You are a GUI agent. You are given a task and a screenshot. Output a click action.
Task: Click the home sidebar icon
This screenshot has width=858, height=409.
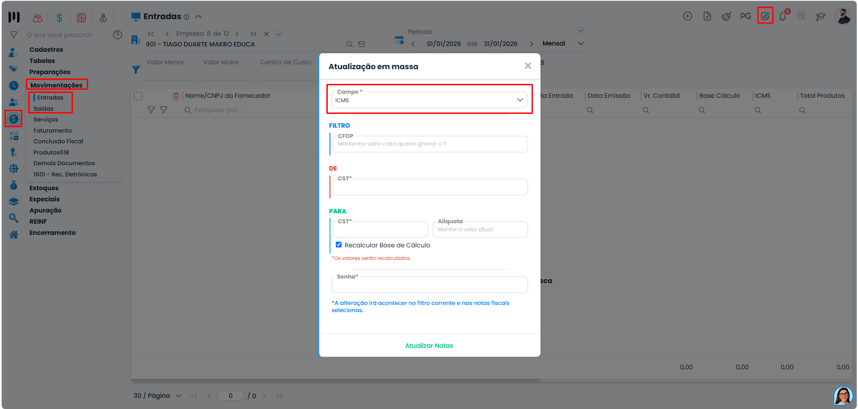[14, 235]
